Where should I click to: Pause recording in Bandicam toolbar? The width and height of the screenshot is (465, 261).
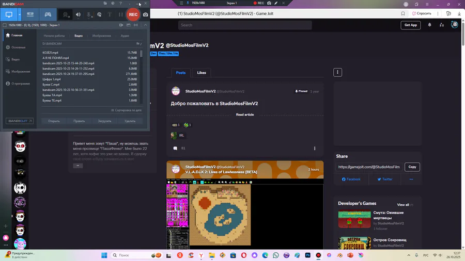coord(120,14)
